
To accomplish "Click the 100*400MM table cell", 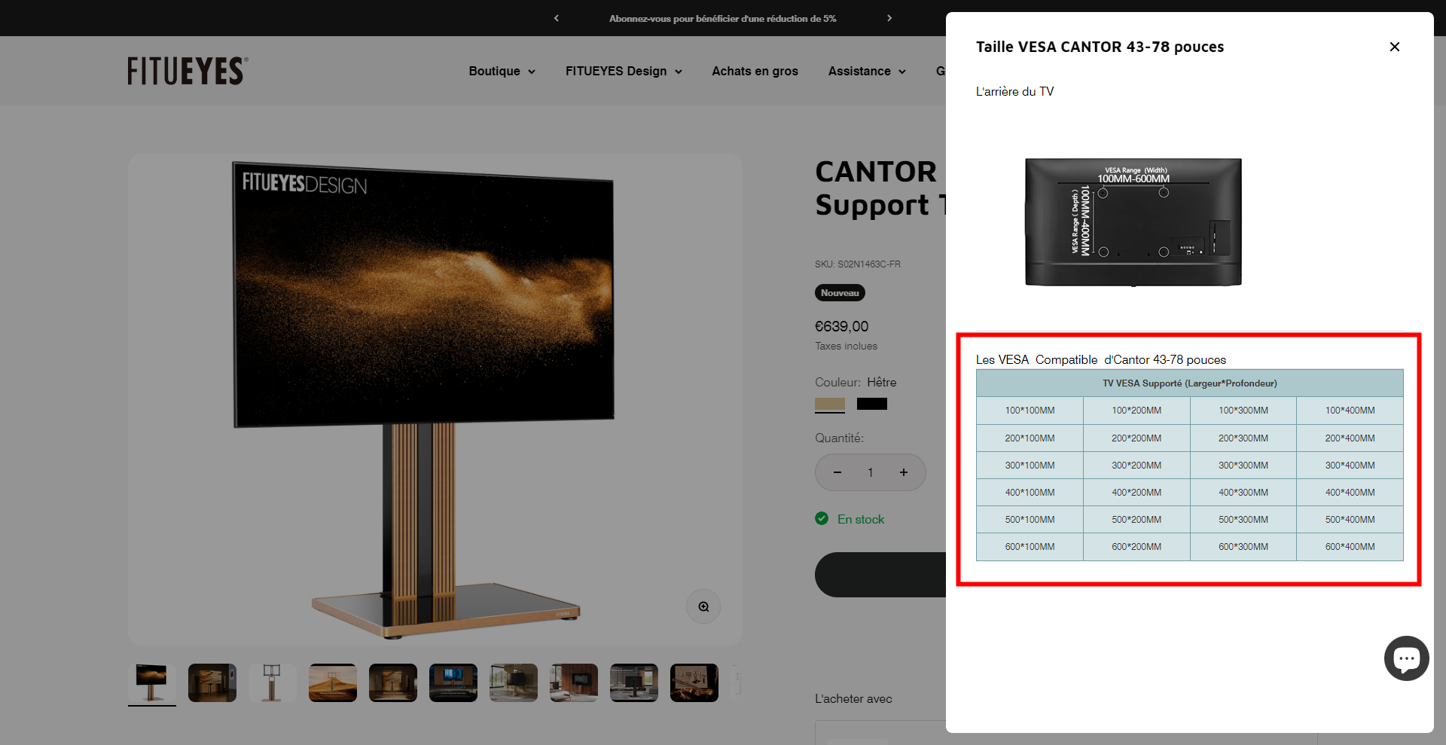I will [x=1350, y=411].
